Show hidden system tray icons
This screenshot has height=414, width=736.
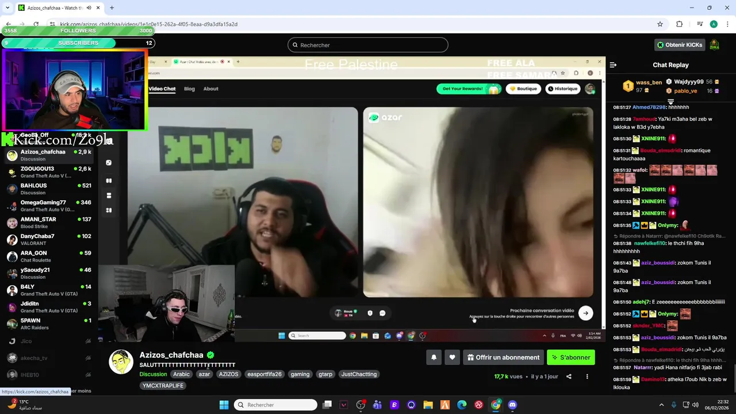pos(661,405)
